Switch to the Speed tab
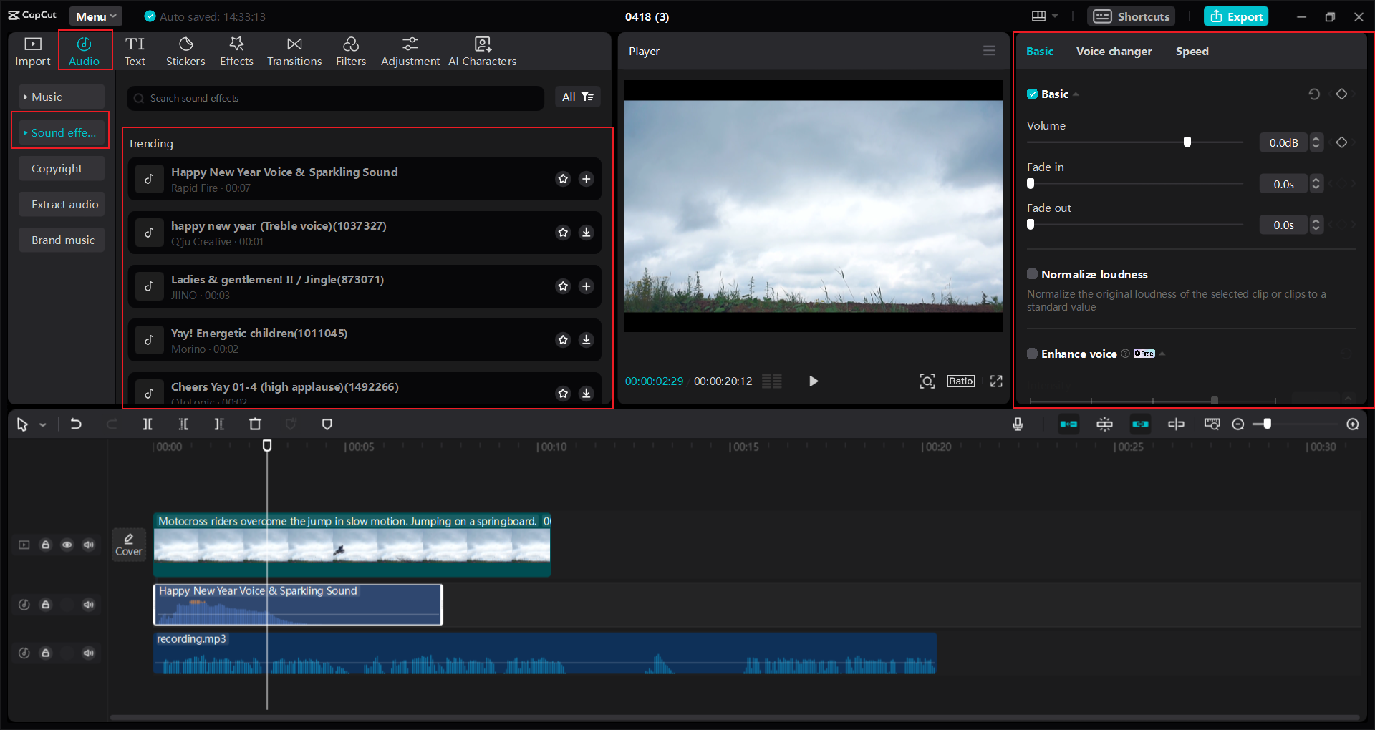Image resolution: width=1375 pixels, height=730 pixels. pyautogui.click(x=1192, y=51)
